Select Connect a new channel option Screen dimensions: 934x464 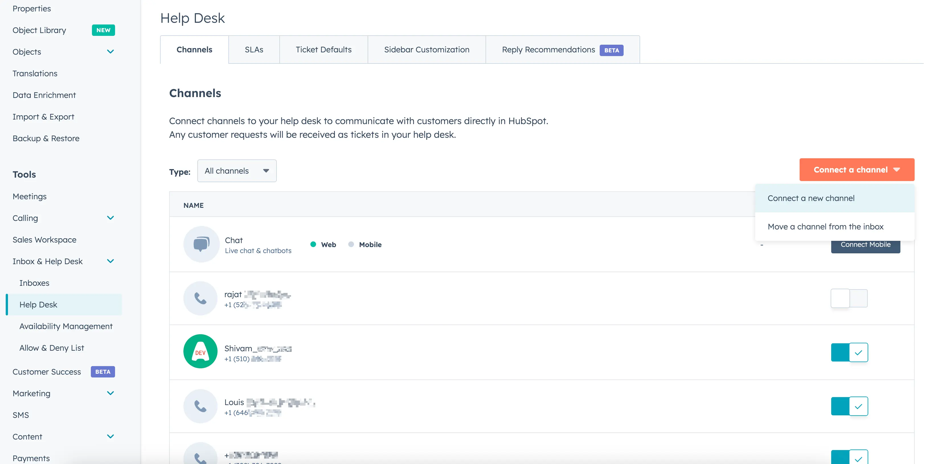(811, 198)
